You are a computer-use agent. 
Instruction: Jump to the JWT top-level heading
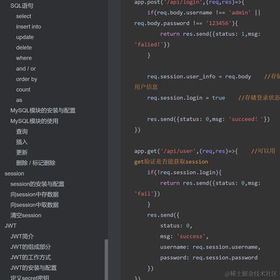[x=10, y=226]
